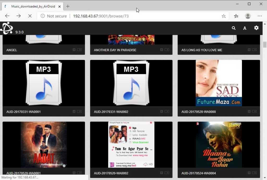Open the Favorites list icon in the toolbar
Image resolution: width=267 pixels, height=180 pixels.
coord(236,16)
